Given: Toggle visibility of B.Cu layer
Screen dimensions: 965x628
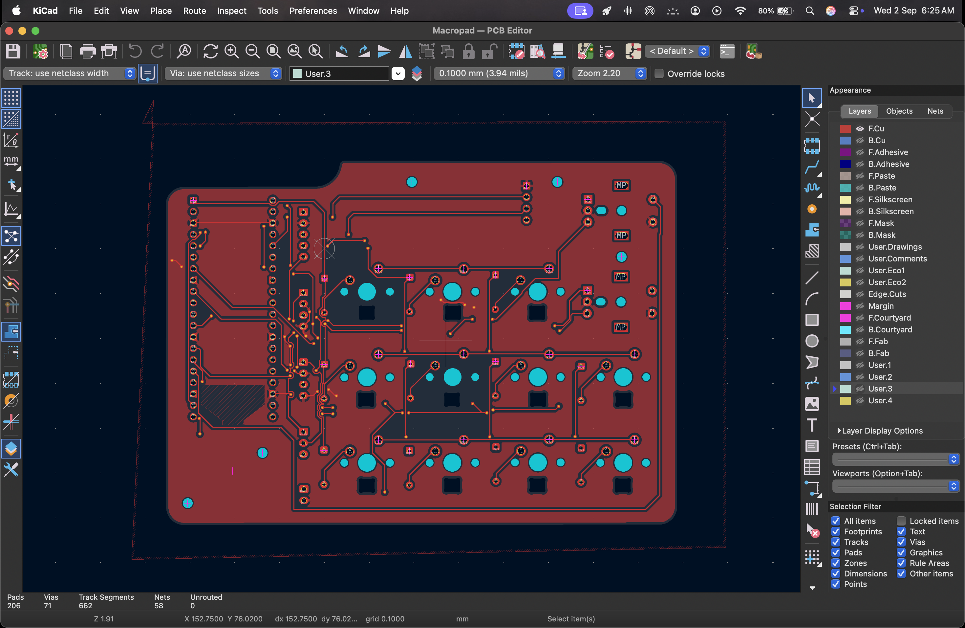Looking at the screenshot, I should point(860,140).
